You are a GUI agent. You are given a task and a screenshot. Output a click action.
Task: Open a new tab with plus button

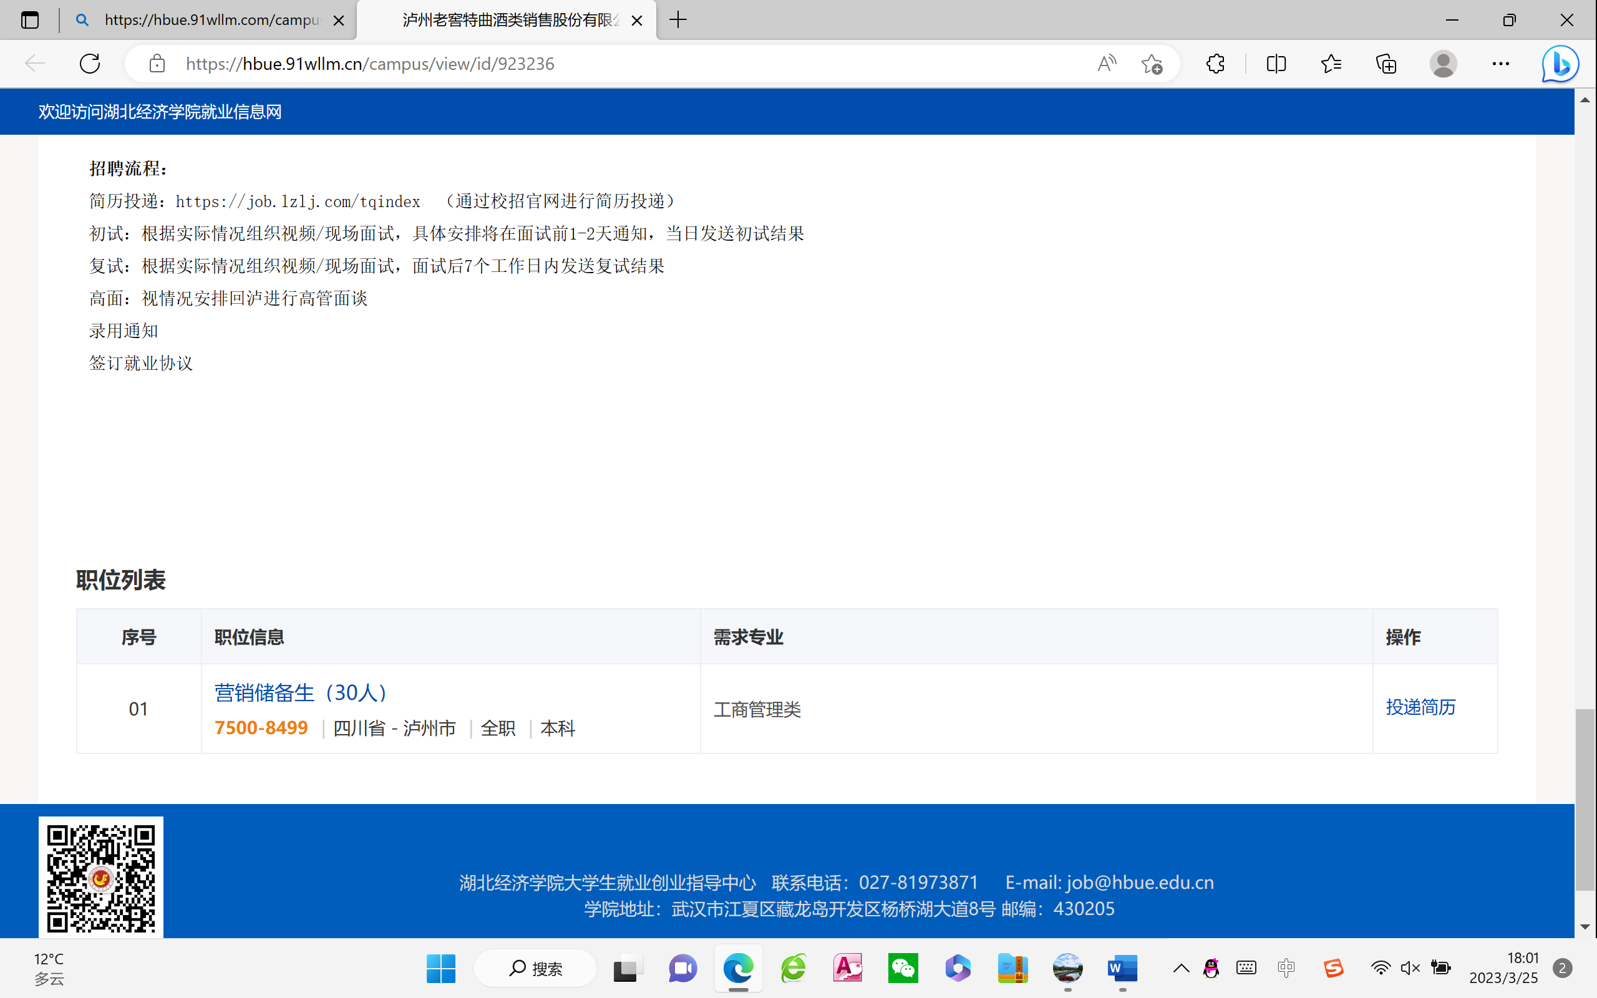click(x=677, y=20)
